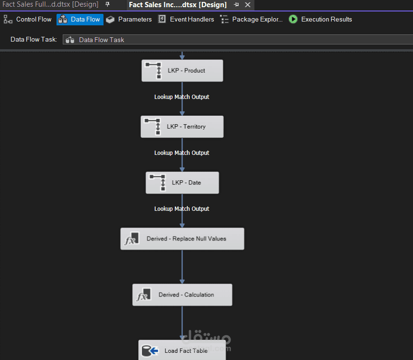Viewport: 413px width, 360px height.
Task: Click the Data Flow tab icon
Action: coord(63,20)
